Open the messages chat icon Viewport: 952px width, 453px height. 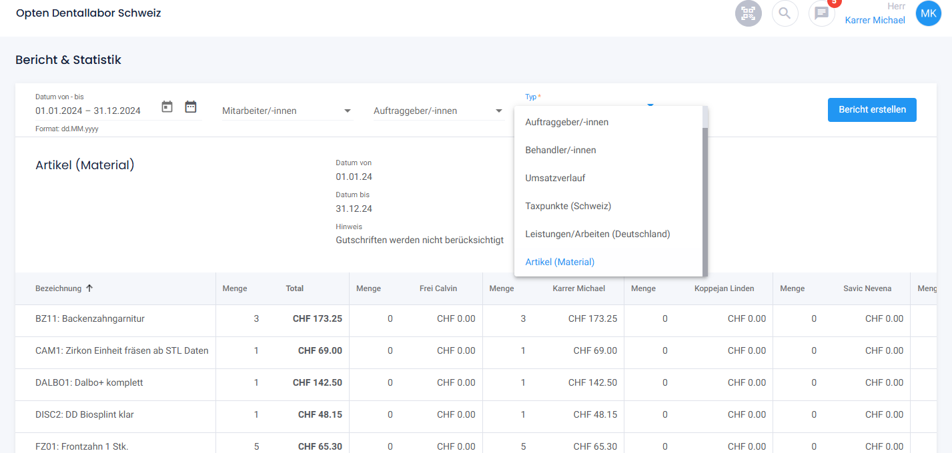(821, 13)
